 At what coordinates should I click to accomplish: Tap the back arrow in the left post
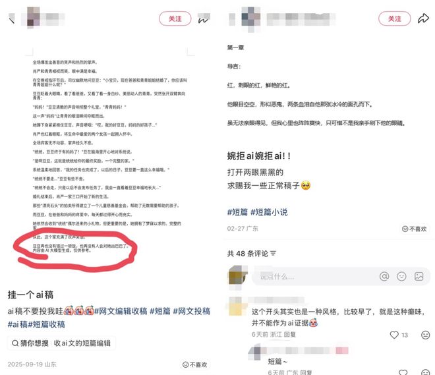(x=12, y=19)
